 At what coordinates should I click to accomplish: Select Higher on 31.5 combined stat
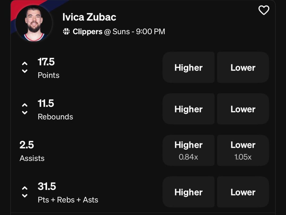pyautogui.click(x=189, y=192)
